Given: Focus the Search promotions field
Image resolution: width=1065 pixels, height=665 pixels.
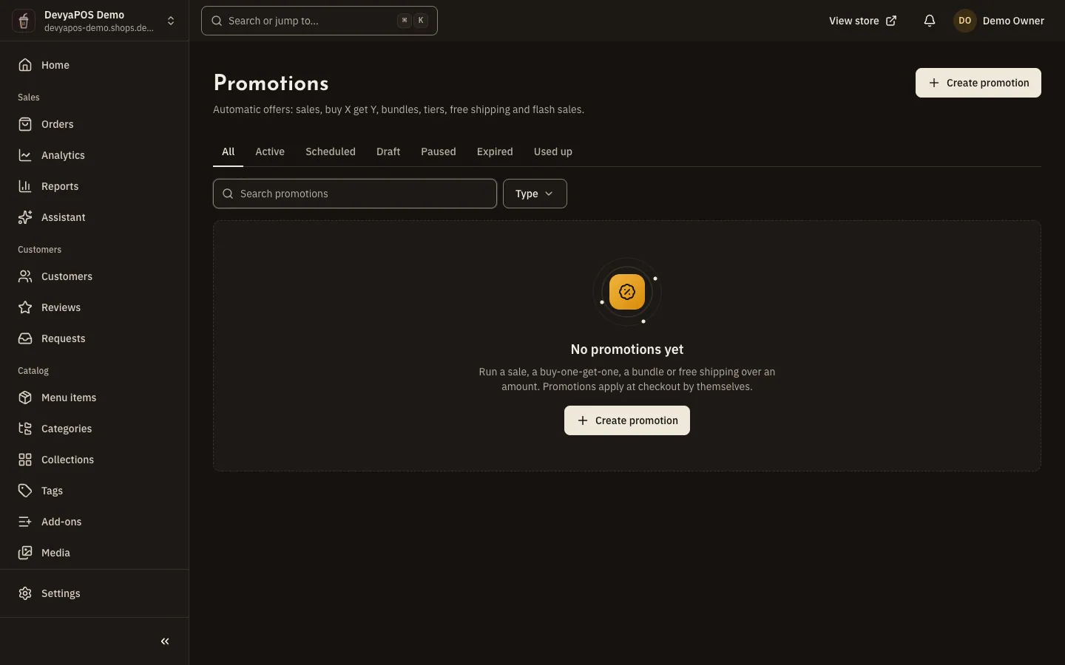Looking at the screenshot, I should 355,194.
